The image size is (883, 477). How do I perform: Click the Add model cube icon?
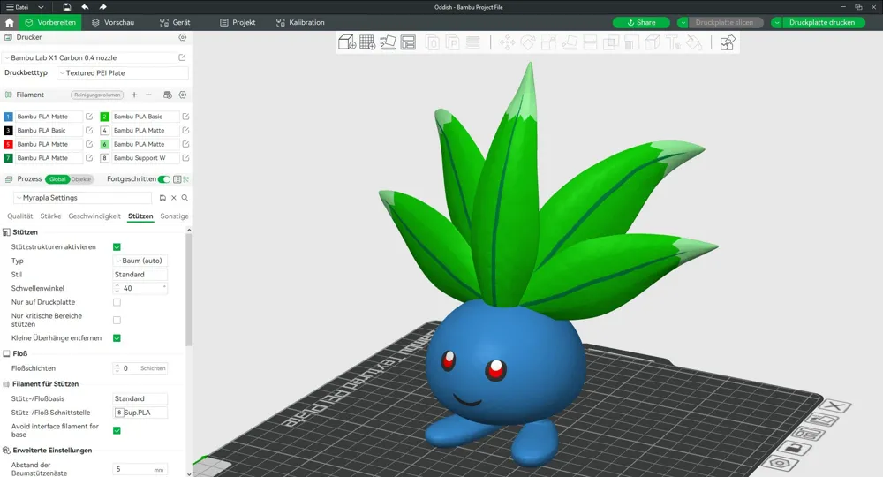(346, 42)
